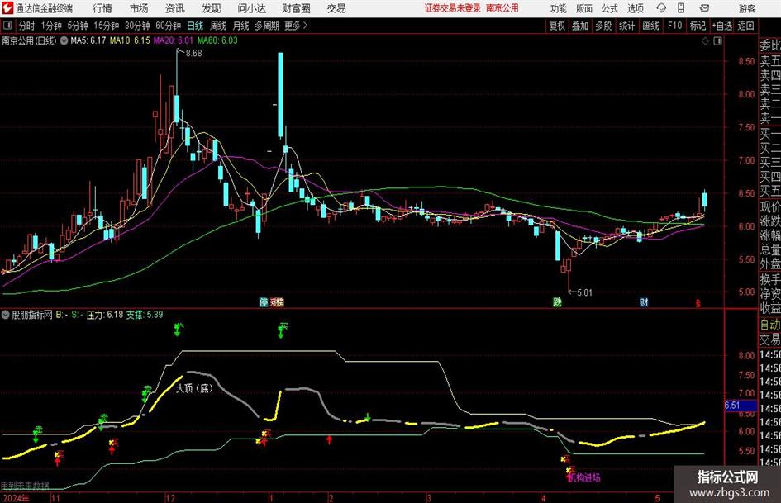Click the red app logo icon

click(x=7, y=8)
